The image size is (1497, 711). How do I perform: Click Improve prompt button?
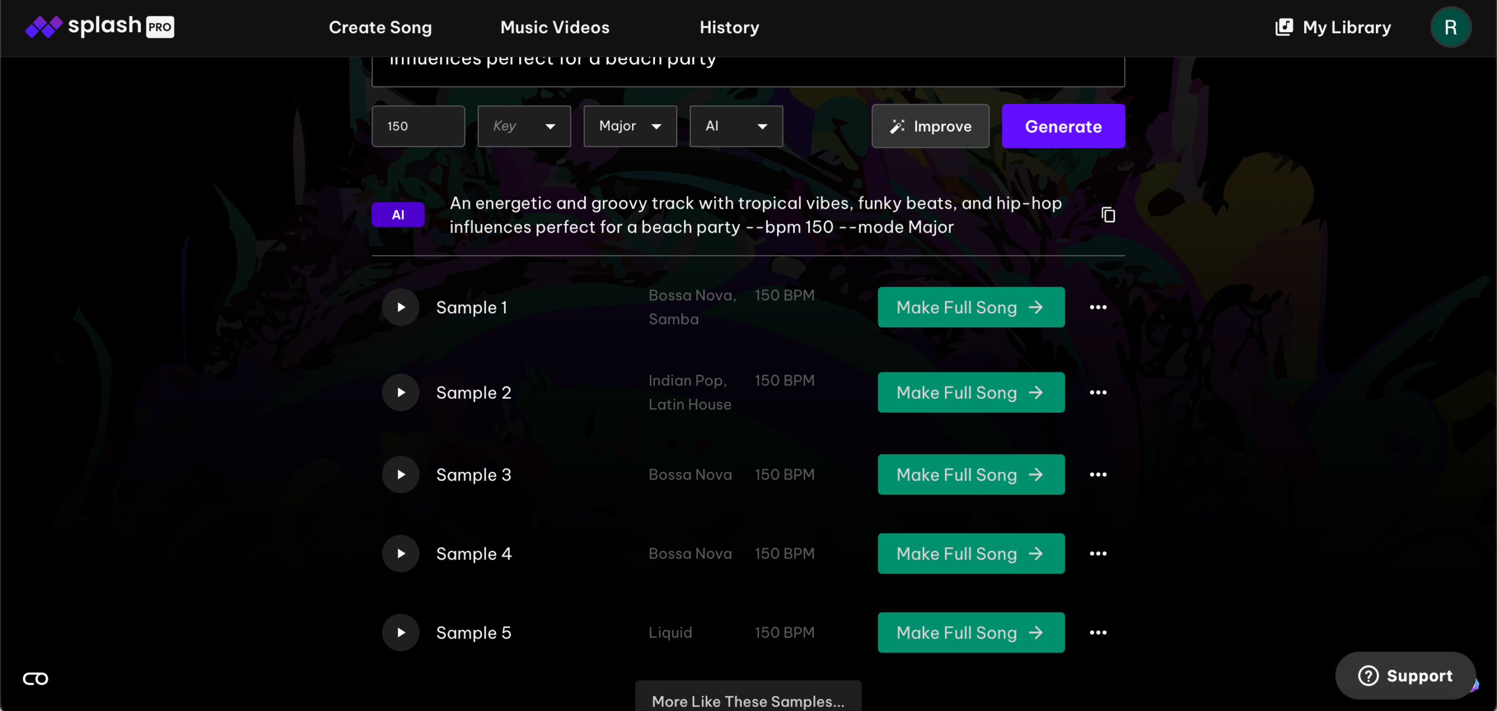coord(930,126)
